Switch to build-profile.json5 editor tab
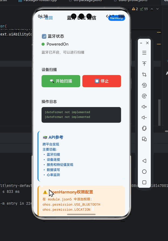Image resolution: width=168 pixels, height=241 pixels. (x=131, y=1)
